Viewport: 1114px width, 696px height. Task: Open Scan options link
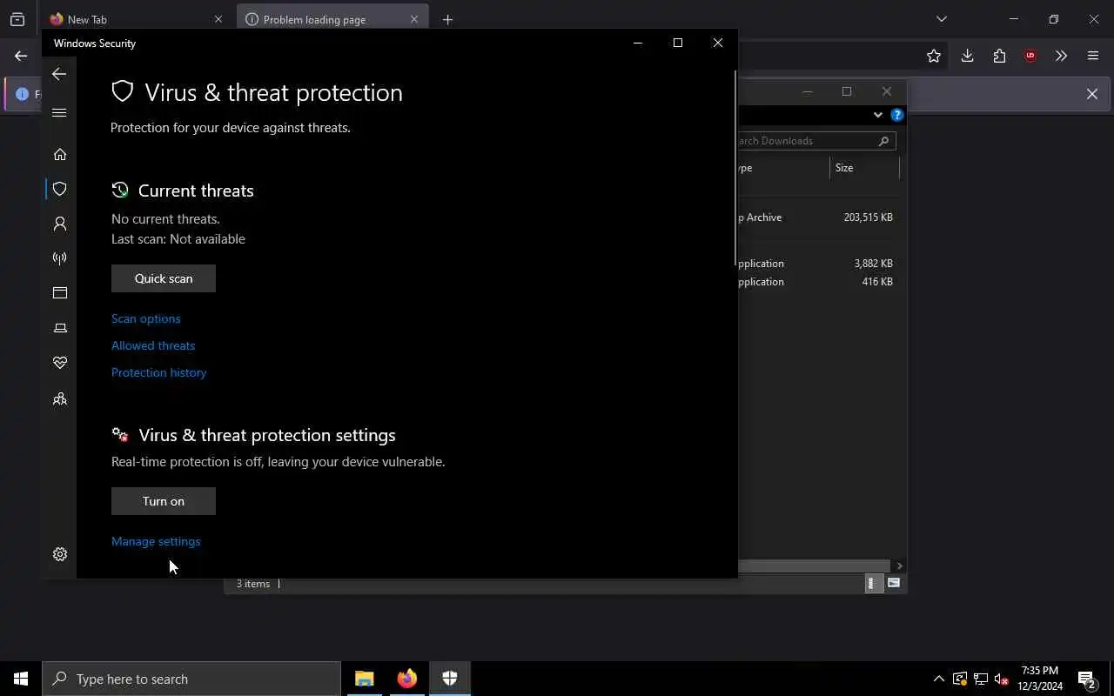[x=146, y=318]
